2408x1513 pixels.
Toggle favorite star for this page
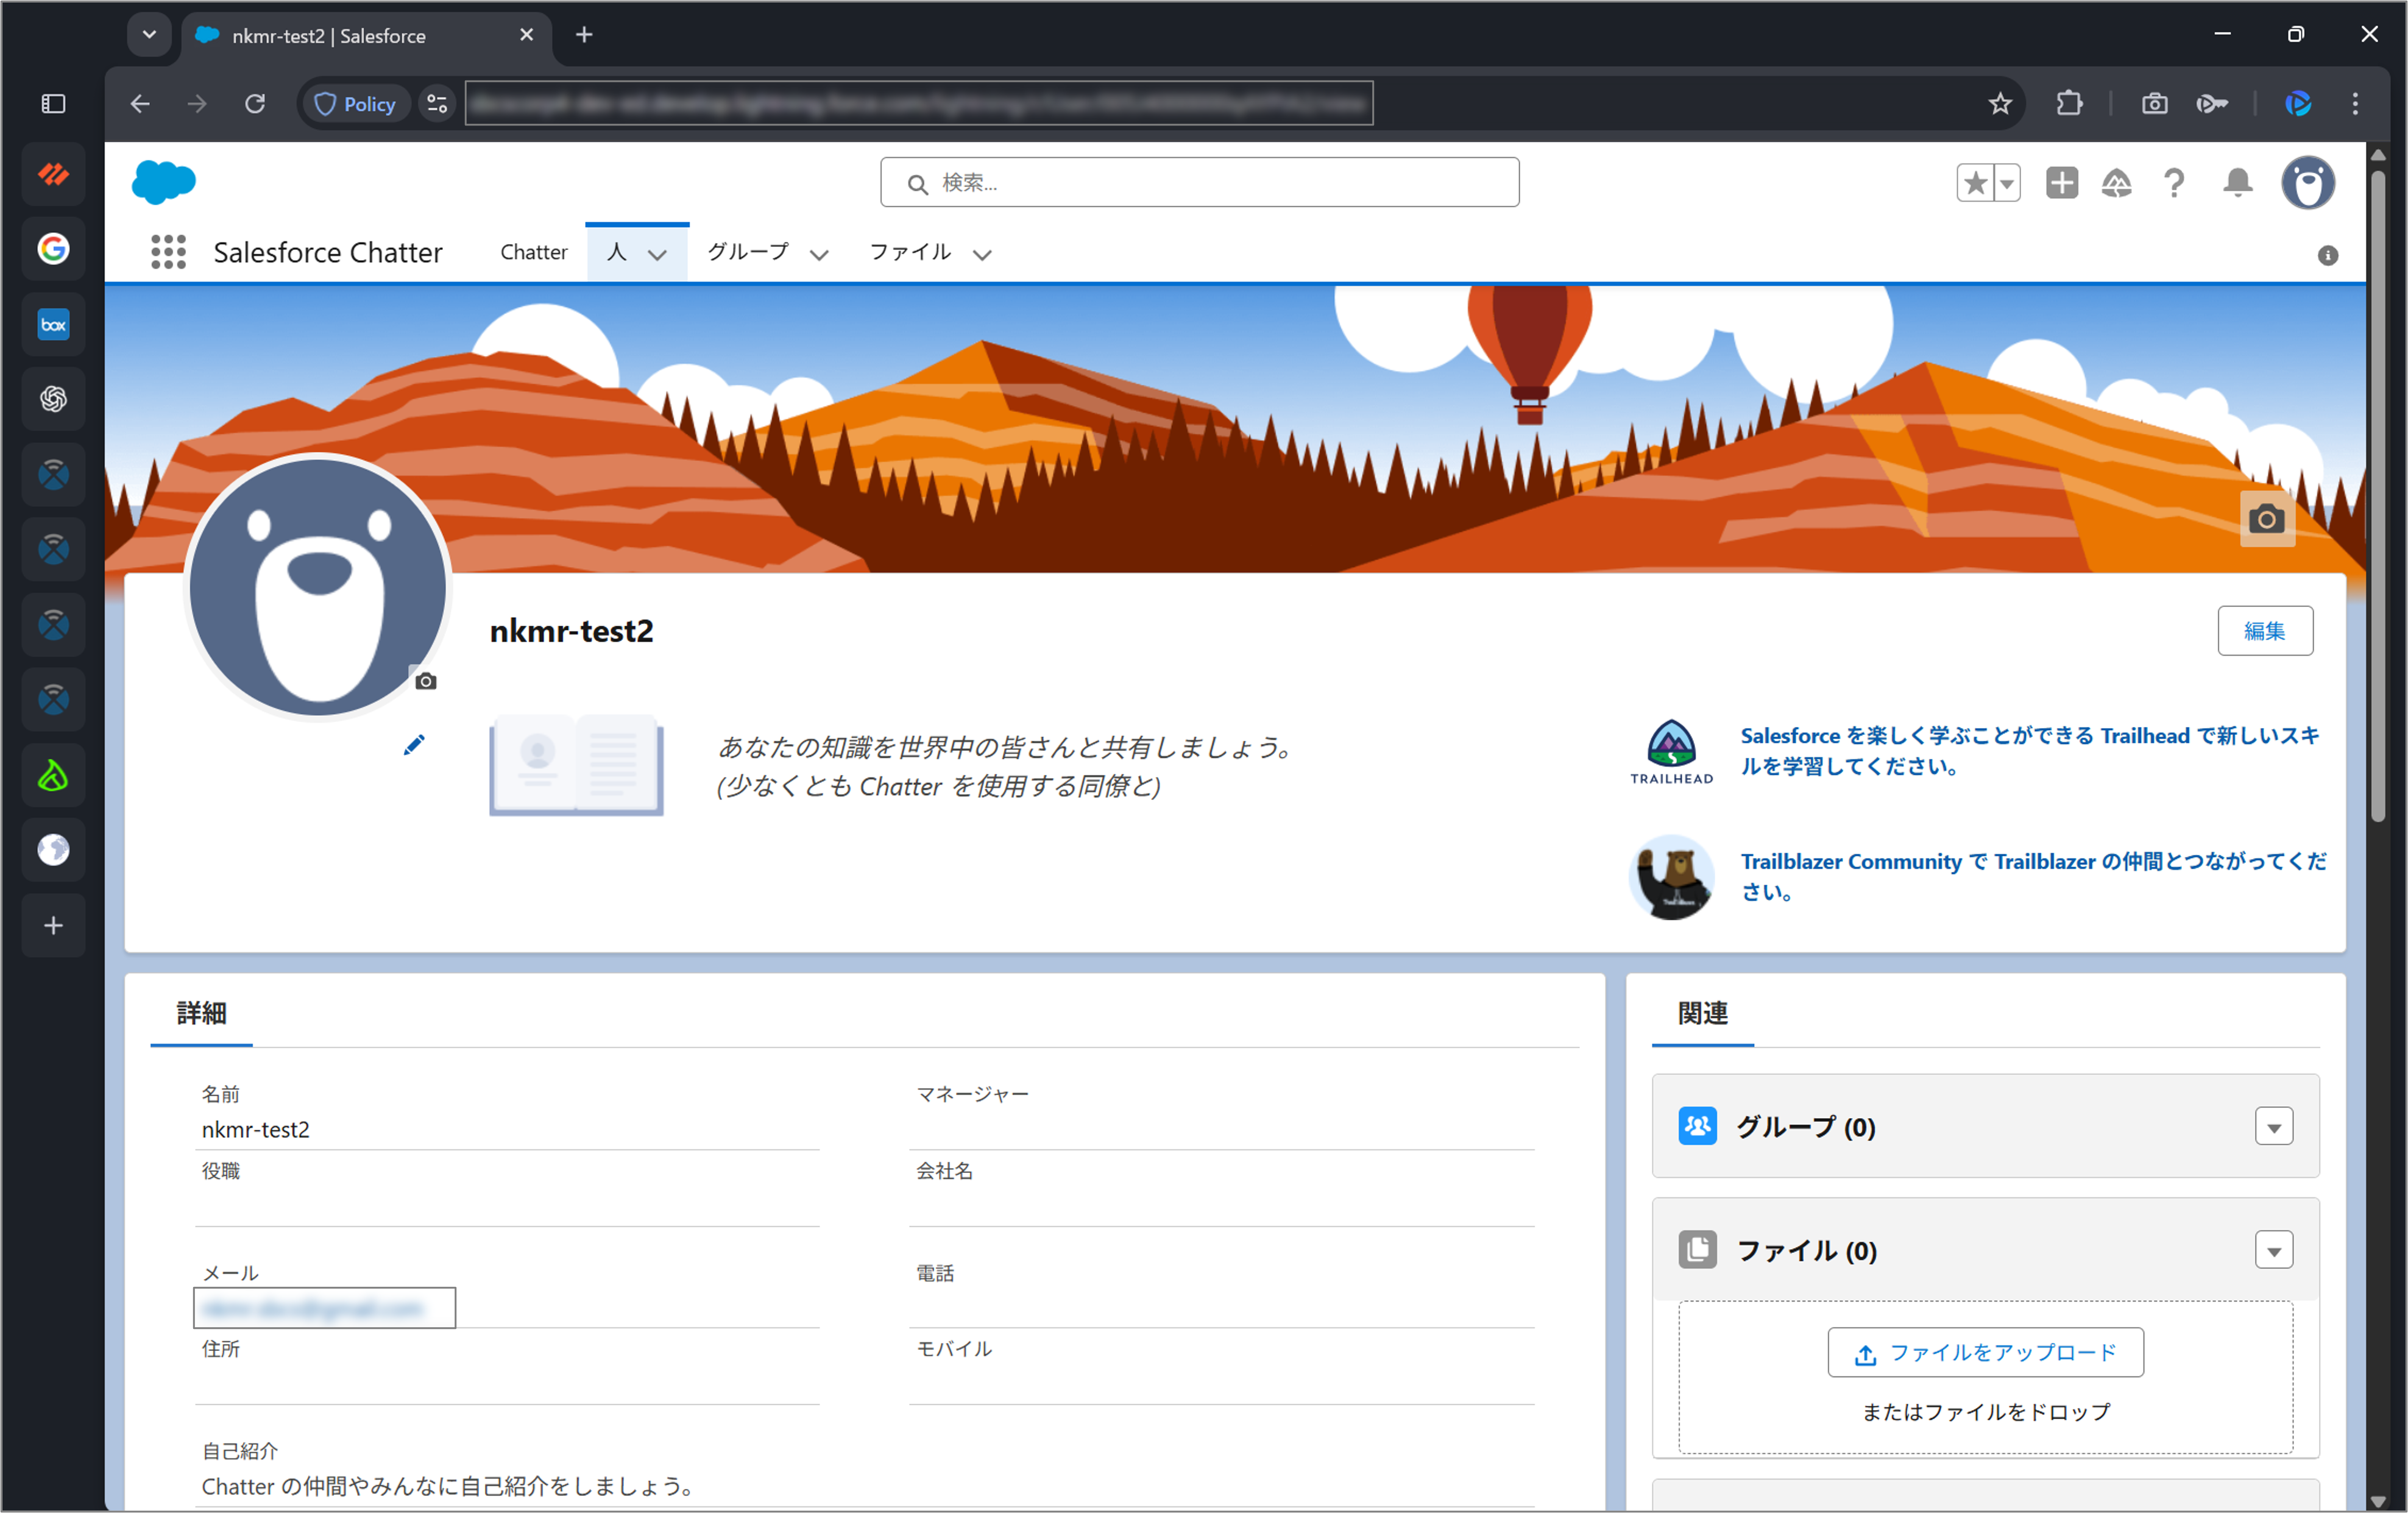1975,183
